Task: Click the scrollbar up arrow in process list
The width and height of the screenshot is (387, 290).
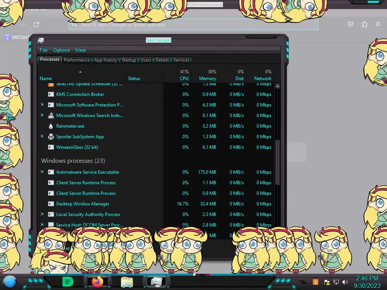Action: [x=277, y=86]
